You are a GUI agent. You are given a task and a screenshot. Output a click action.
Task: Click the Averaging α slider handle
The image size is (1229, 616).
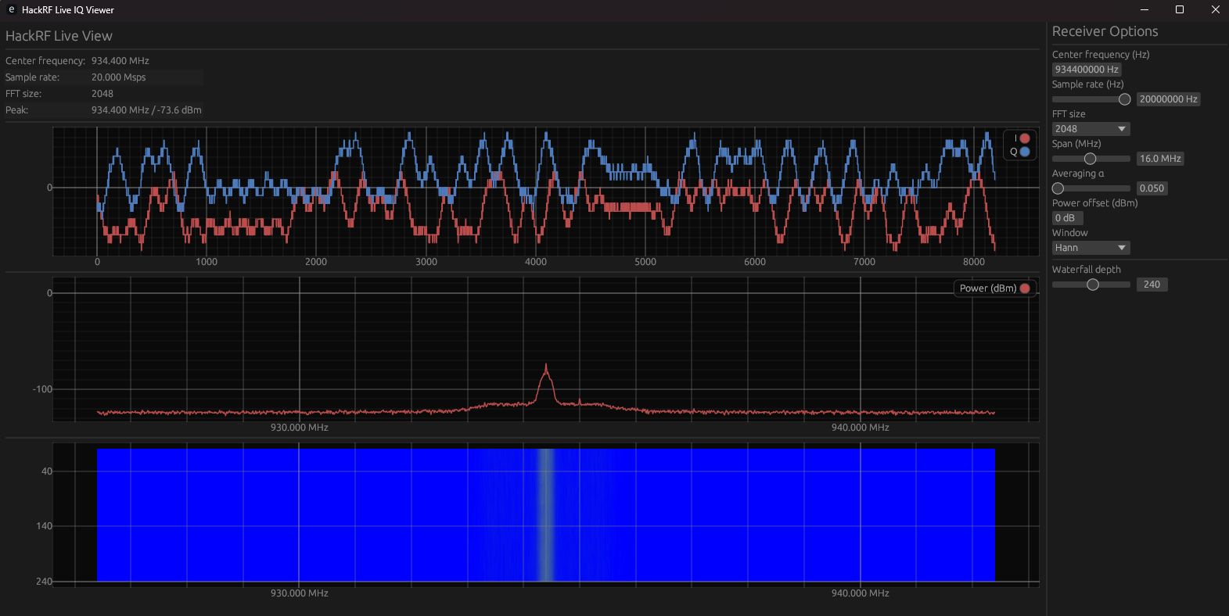click(x=1058, y=188)
